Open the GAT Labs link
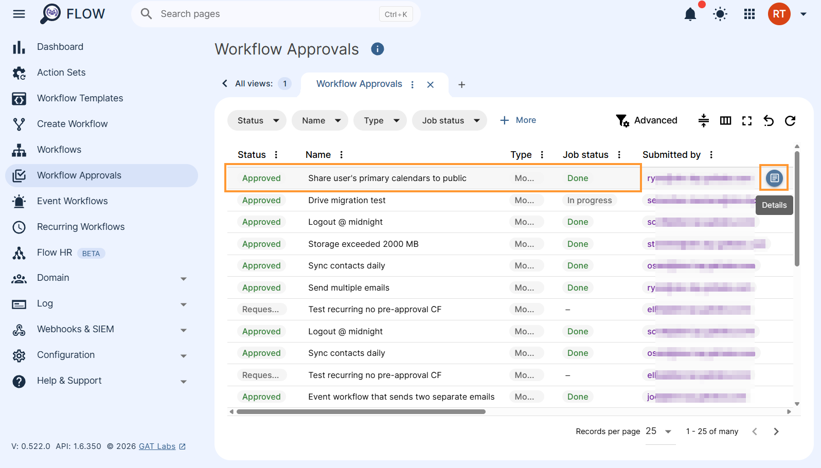This screenshot has height=468, width=821. tap(162, 446)
